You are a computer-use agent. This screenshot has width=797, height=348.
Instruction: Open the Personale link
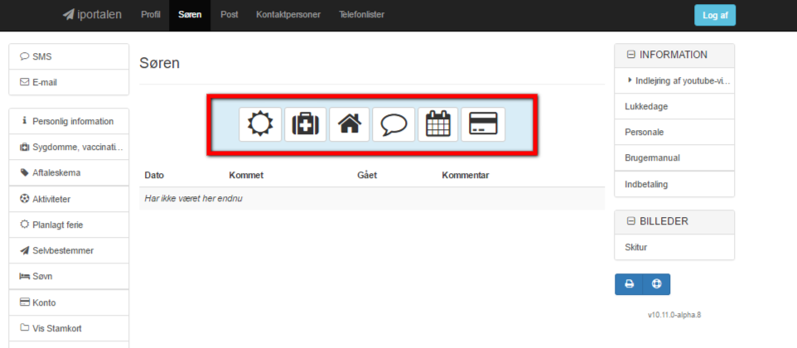674,132
